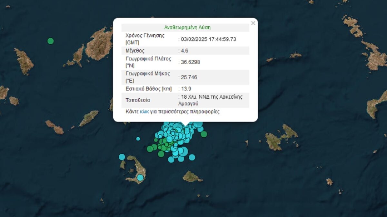This screenshot has width=387, height=217.
Task: Click location text '18 Χλμ. ΝΝΔ της Αρκεσίνης Αμοργού'
Action: pos(210,100)
